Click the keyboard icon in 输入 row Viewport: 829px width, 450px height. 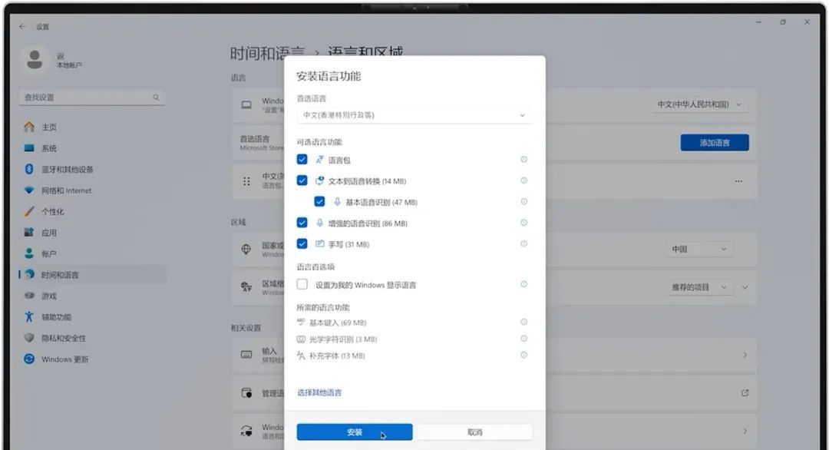[246, 355]
